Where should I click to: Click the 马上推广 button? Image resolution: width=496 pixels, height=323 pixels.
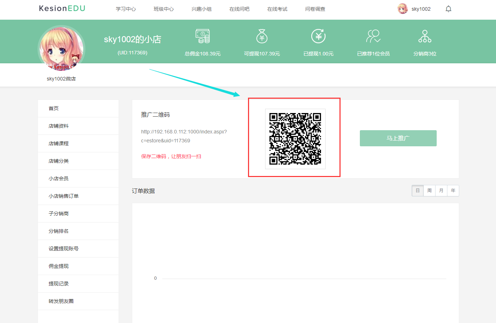(x=398, y=138)
